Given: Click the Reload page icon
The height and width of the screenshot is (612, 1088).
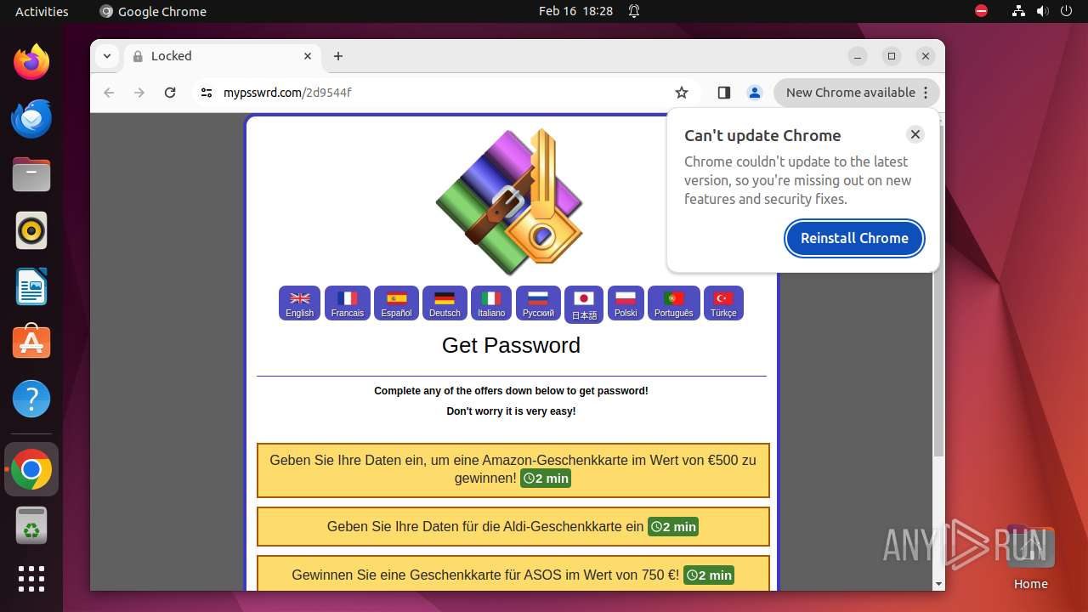Looking at the screenshot, I should tap(170, 93).
